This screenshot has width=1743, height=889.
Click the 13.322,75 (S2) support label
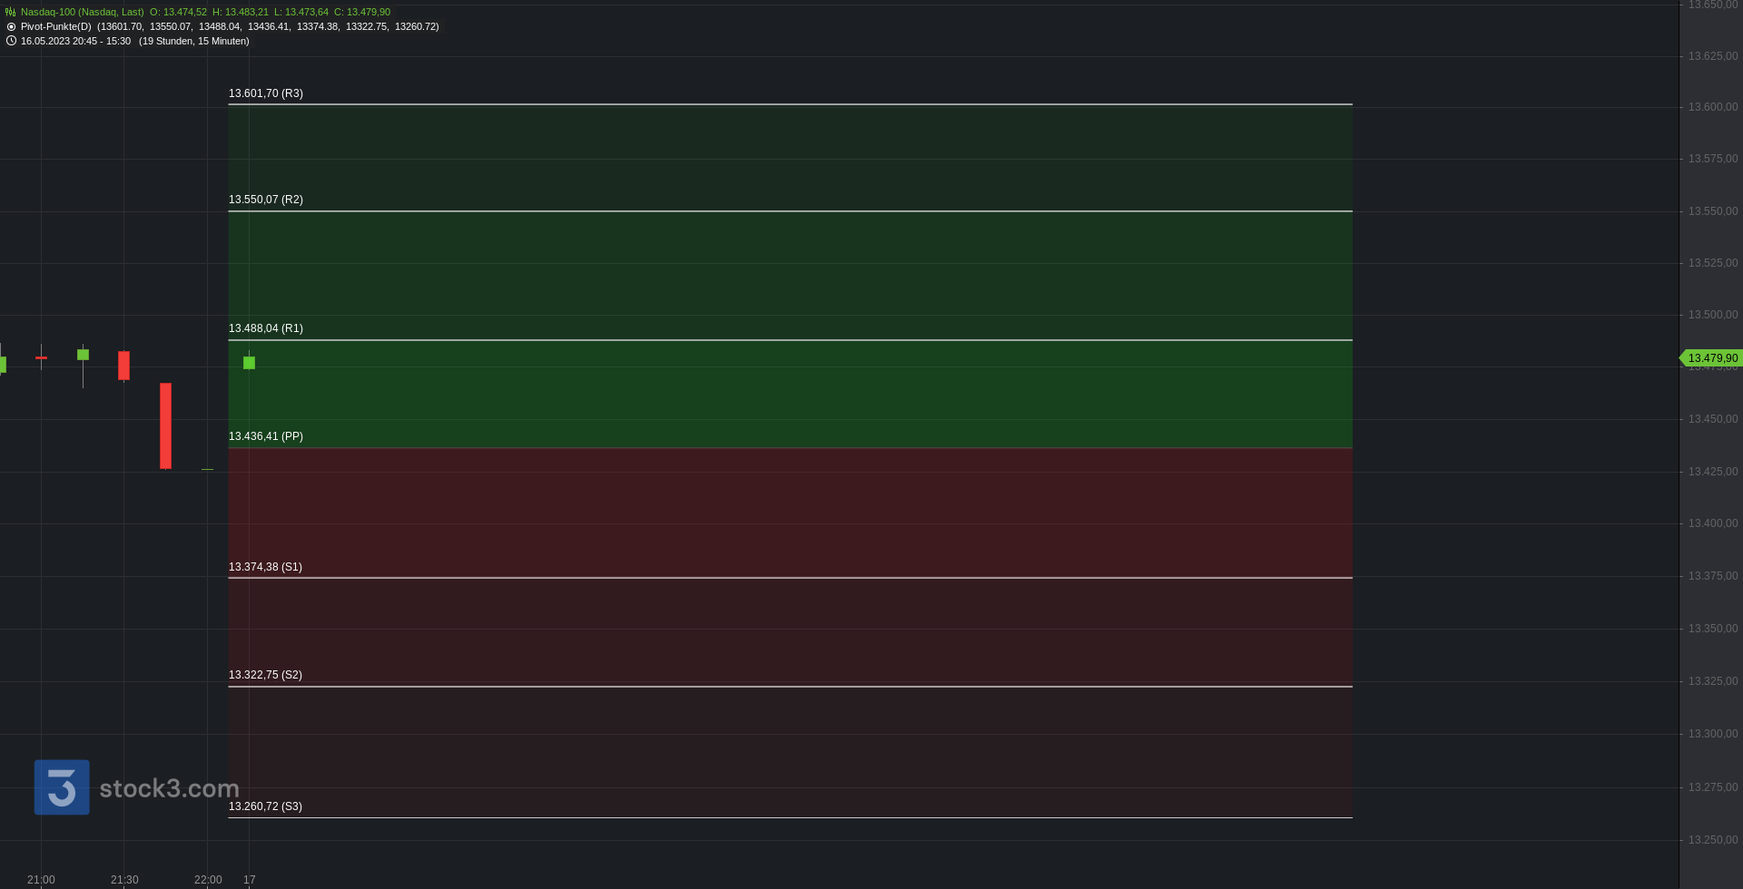point(265,675)
